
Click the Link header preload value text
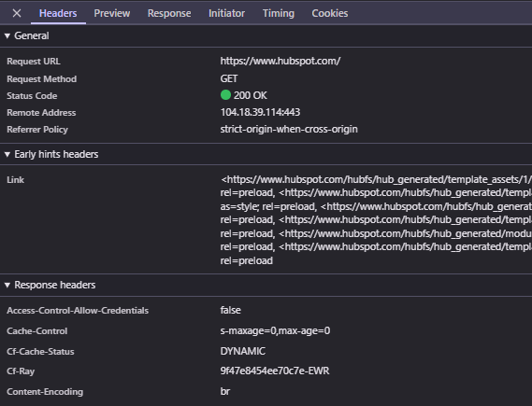pos(376,219)
